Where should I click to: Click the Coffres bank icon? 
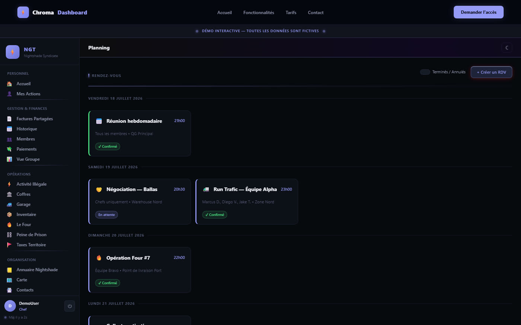[x=9, y=194]
